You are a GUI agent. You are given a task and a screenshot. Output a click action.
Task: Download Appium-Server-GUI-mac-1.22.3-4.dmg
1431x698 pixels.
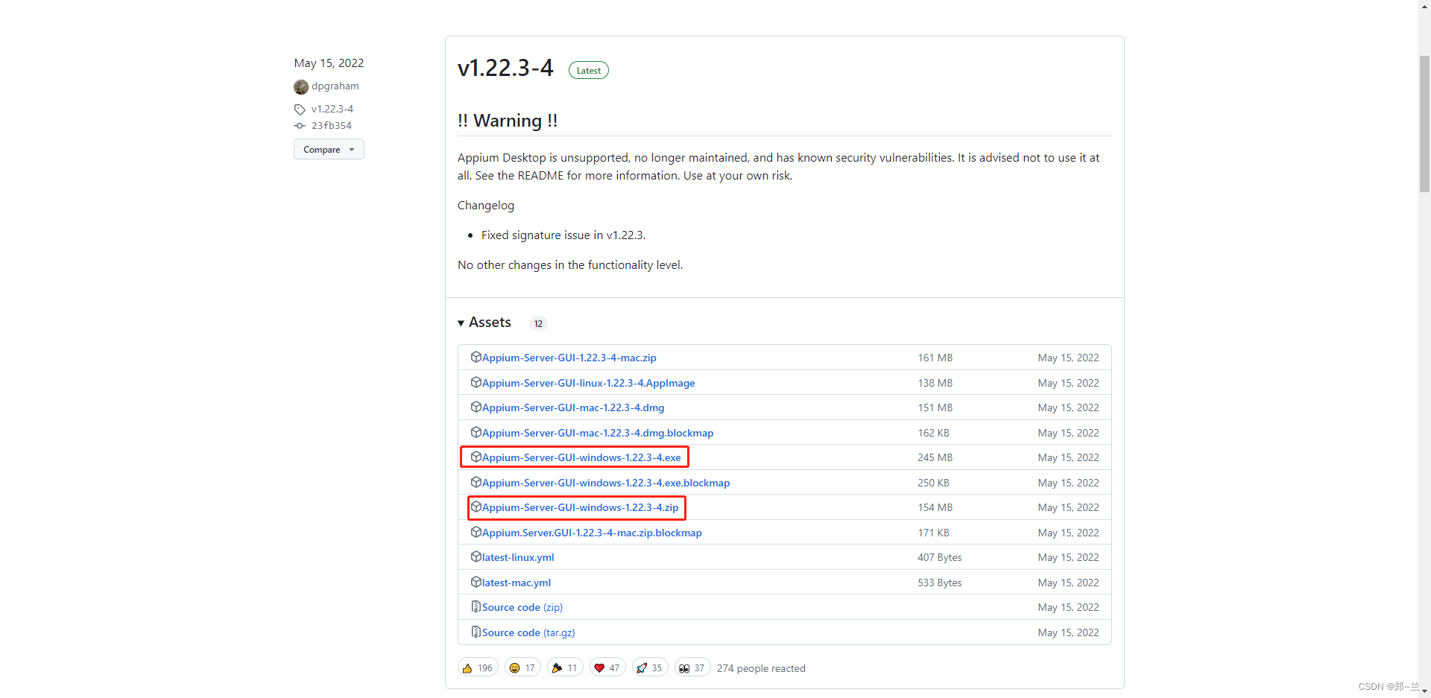coord(572,408)
